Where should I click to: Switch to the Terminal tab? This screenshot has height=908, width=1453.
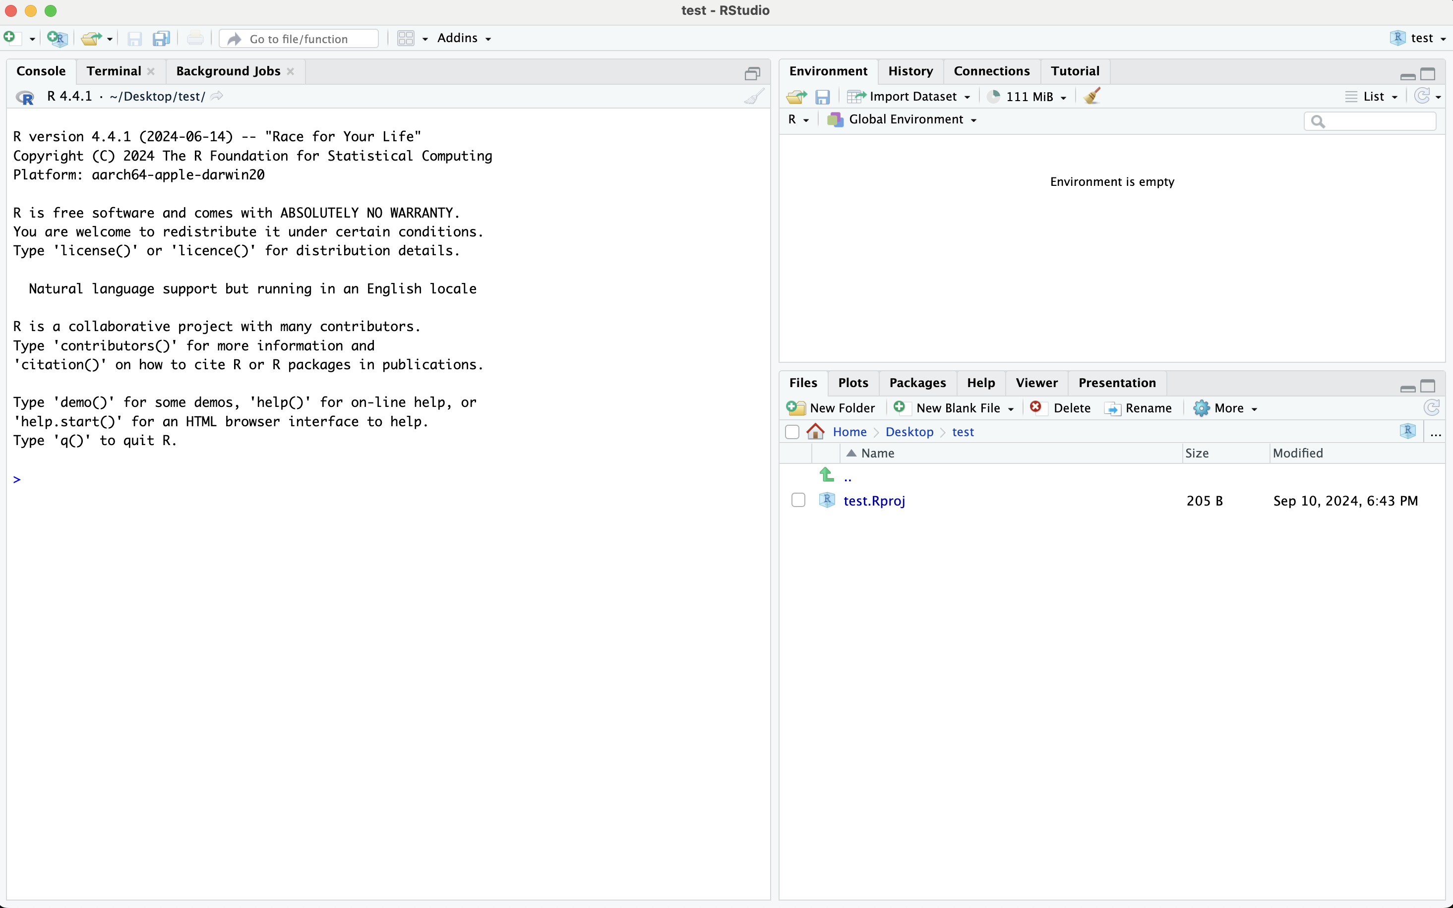point(114,71)
